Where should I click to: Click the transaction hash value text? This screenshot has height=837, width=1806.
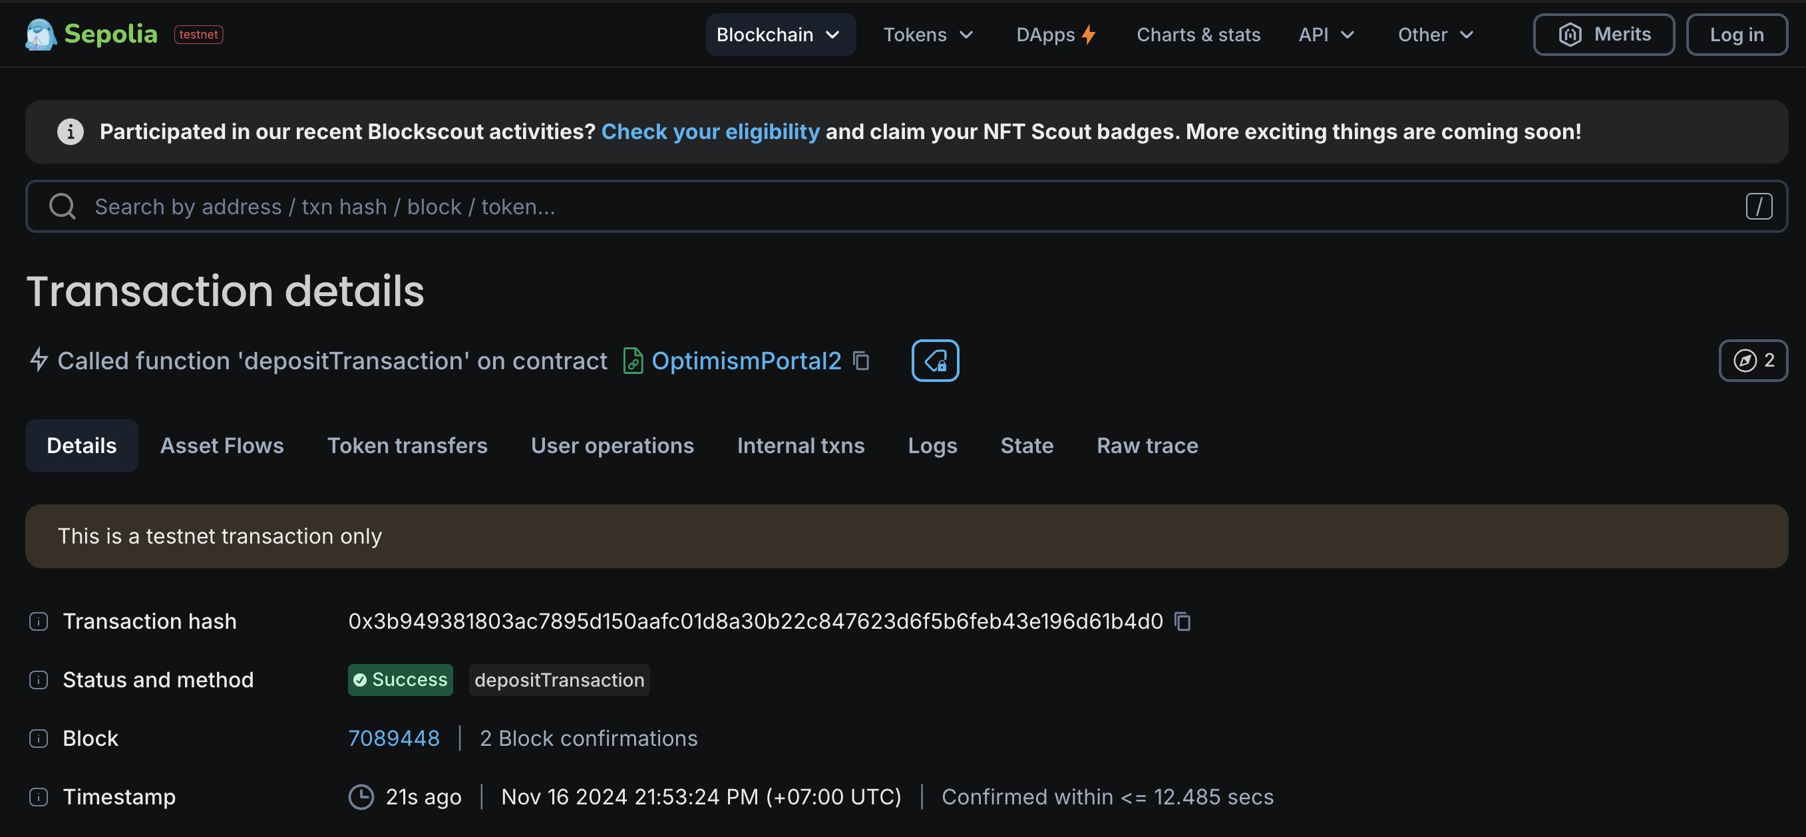pos(756,621)
